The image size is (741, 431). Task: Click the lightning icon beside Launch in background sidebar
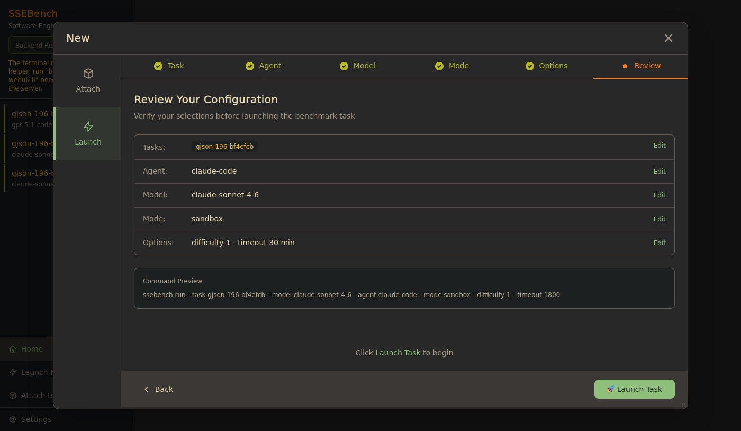click(13, 372)
